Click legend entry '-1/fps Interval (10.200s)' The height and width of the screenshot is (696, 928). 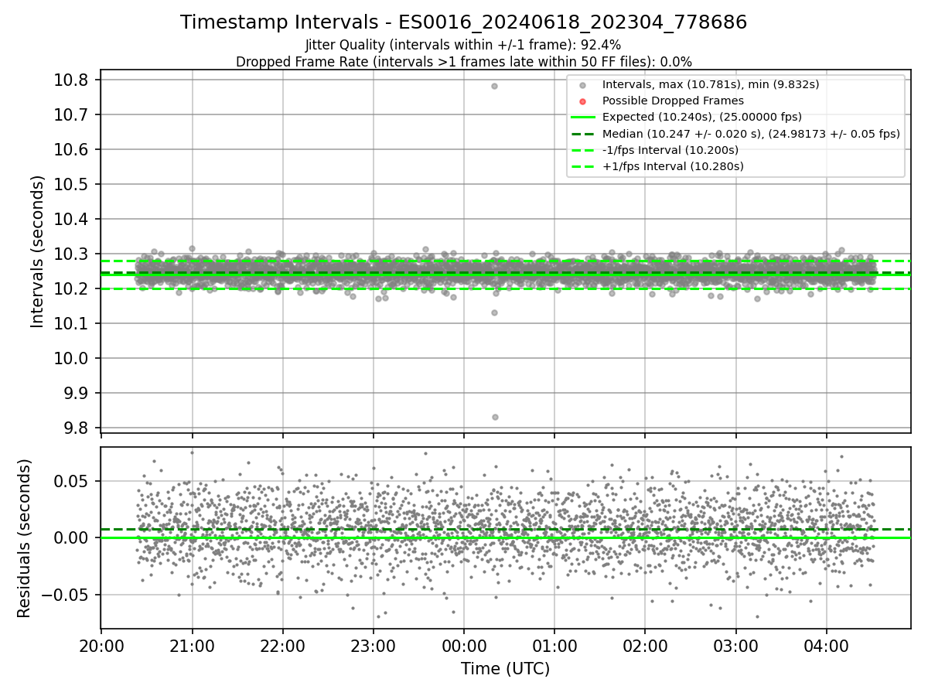(x=670, y=150)
